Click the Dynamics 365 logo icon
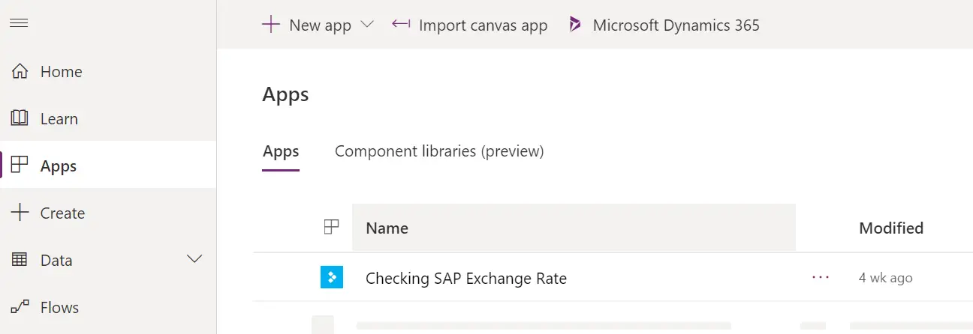The width and height of the screenshot is (973, 334). pos(575,25)
